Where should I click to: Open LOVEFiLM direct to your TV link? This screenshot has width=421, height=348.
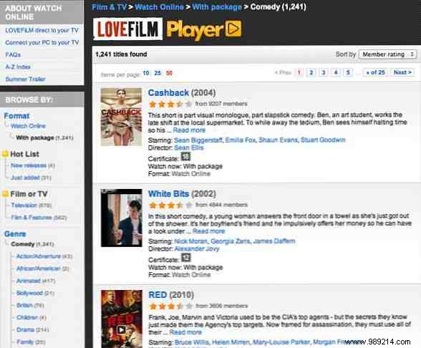(42, 30)
